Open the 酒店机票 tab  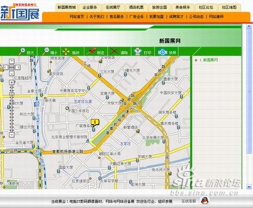[137, 7]
